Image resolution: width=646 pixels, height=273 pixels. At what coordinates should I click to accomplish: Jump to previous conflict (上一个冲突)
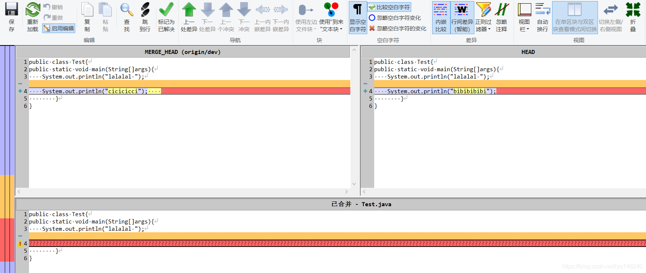coord(226,10)
